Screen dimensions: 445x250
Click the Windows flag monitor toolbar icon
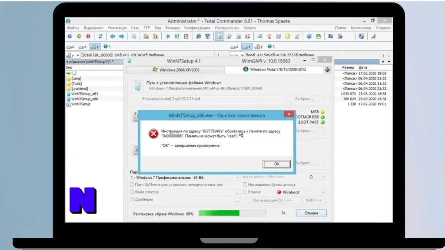(331, 36)
